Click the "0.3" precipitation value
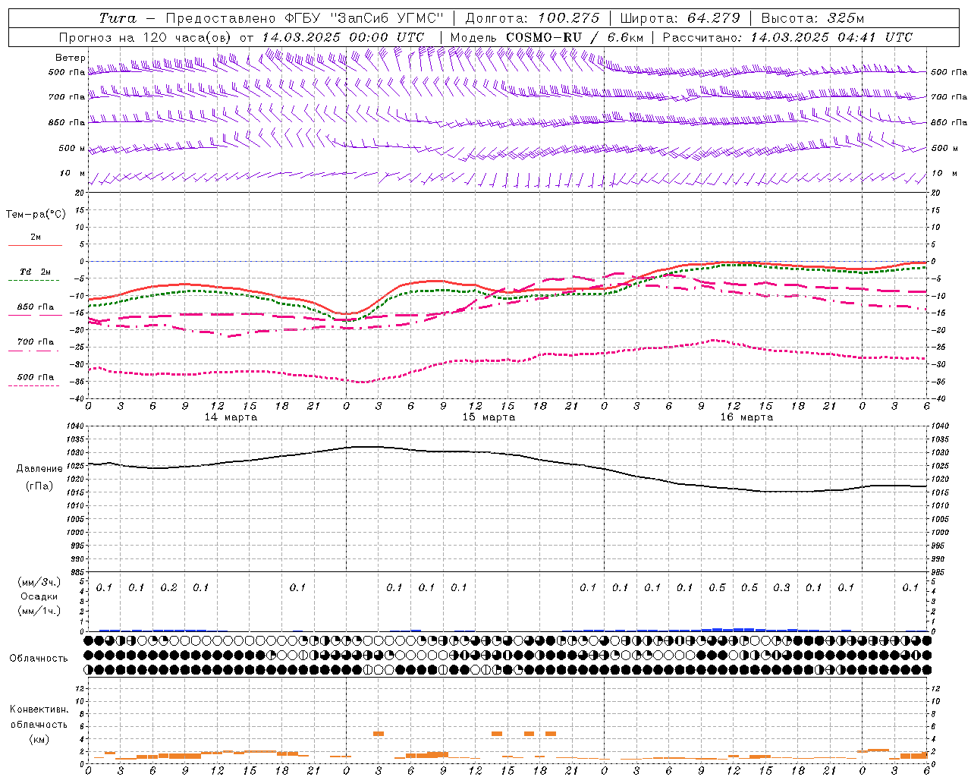971x777 pixels. (x=781, y=588)
